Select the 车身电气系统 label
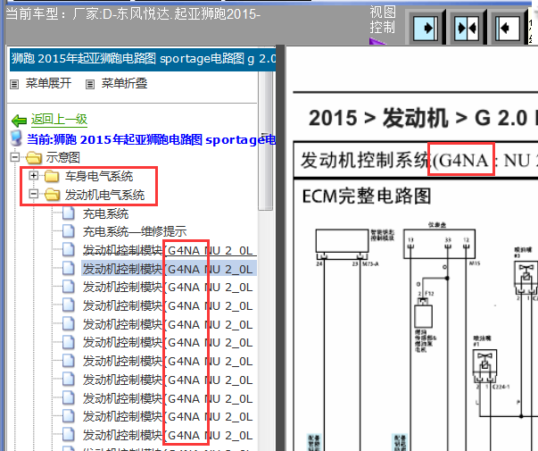Image resolution: width=538 pixels, height=451 pixels. (x=99, y=176)
